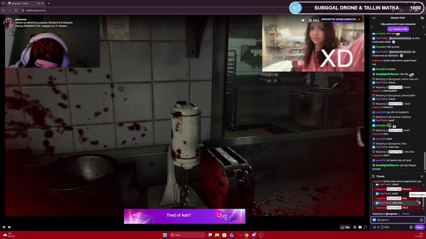Go back in browser history
The image size is (426, 239).
pos(4,10)
